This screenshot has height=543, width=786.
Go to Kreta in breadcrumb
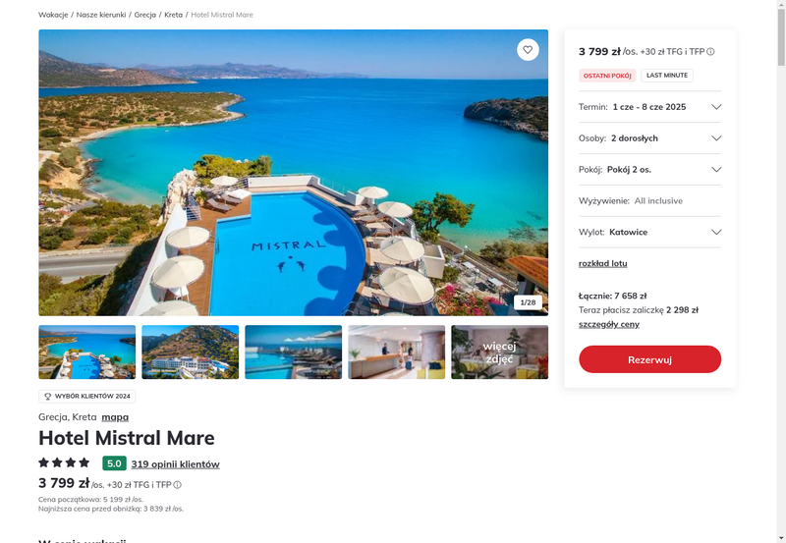tap(174, 15)
